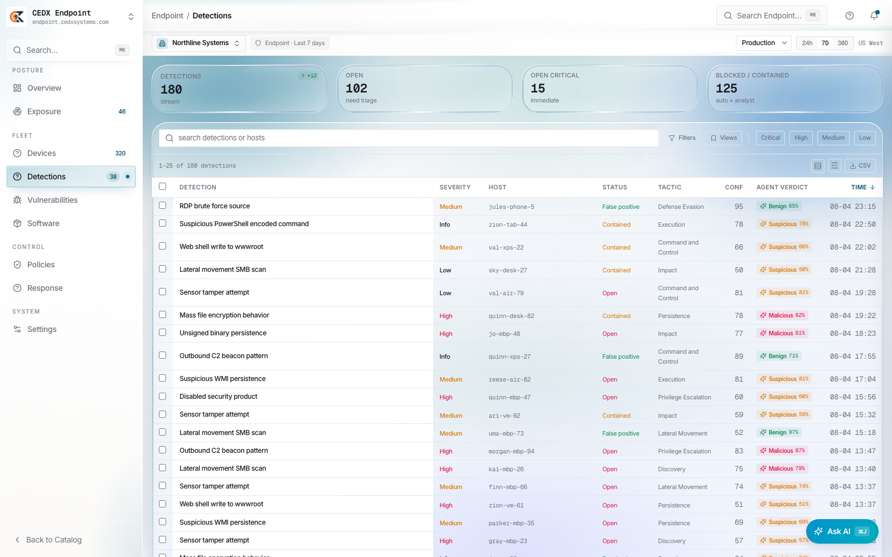892x557 pixels.
Task: Go to Software page
Action: pyautogui.click(x=71, y=223)
